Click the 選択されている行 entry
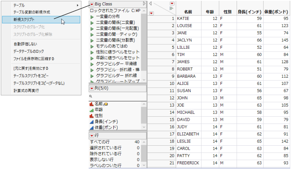 [x=115, y=148]
